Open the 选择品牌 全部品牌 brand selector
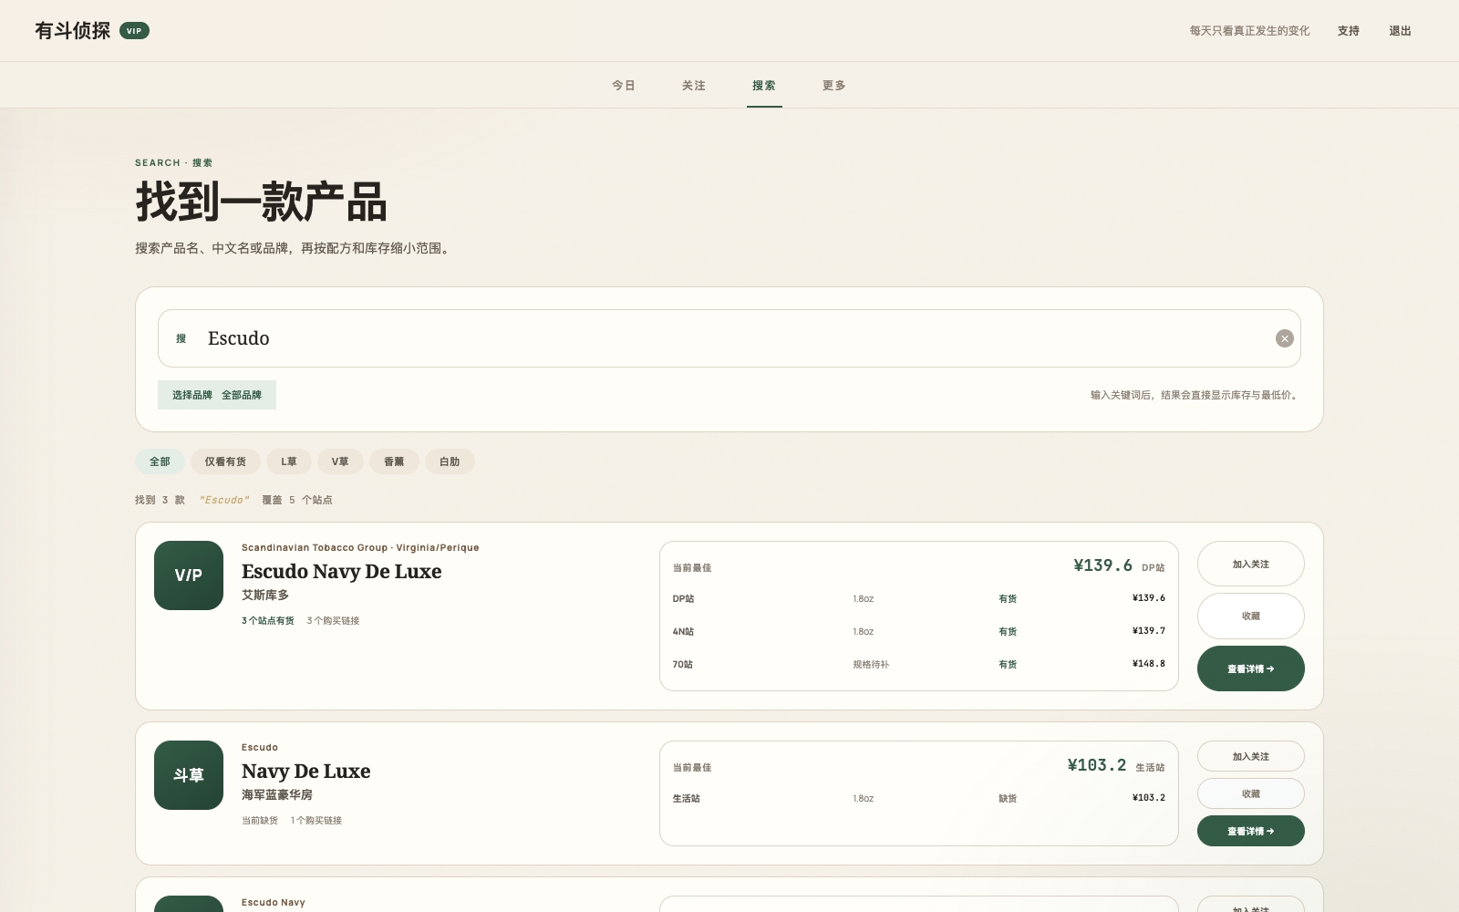 [217, 395]
